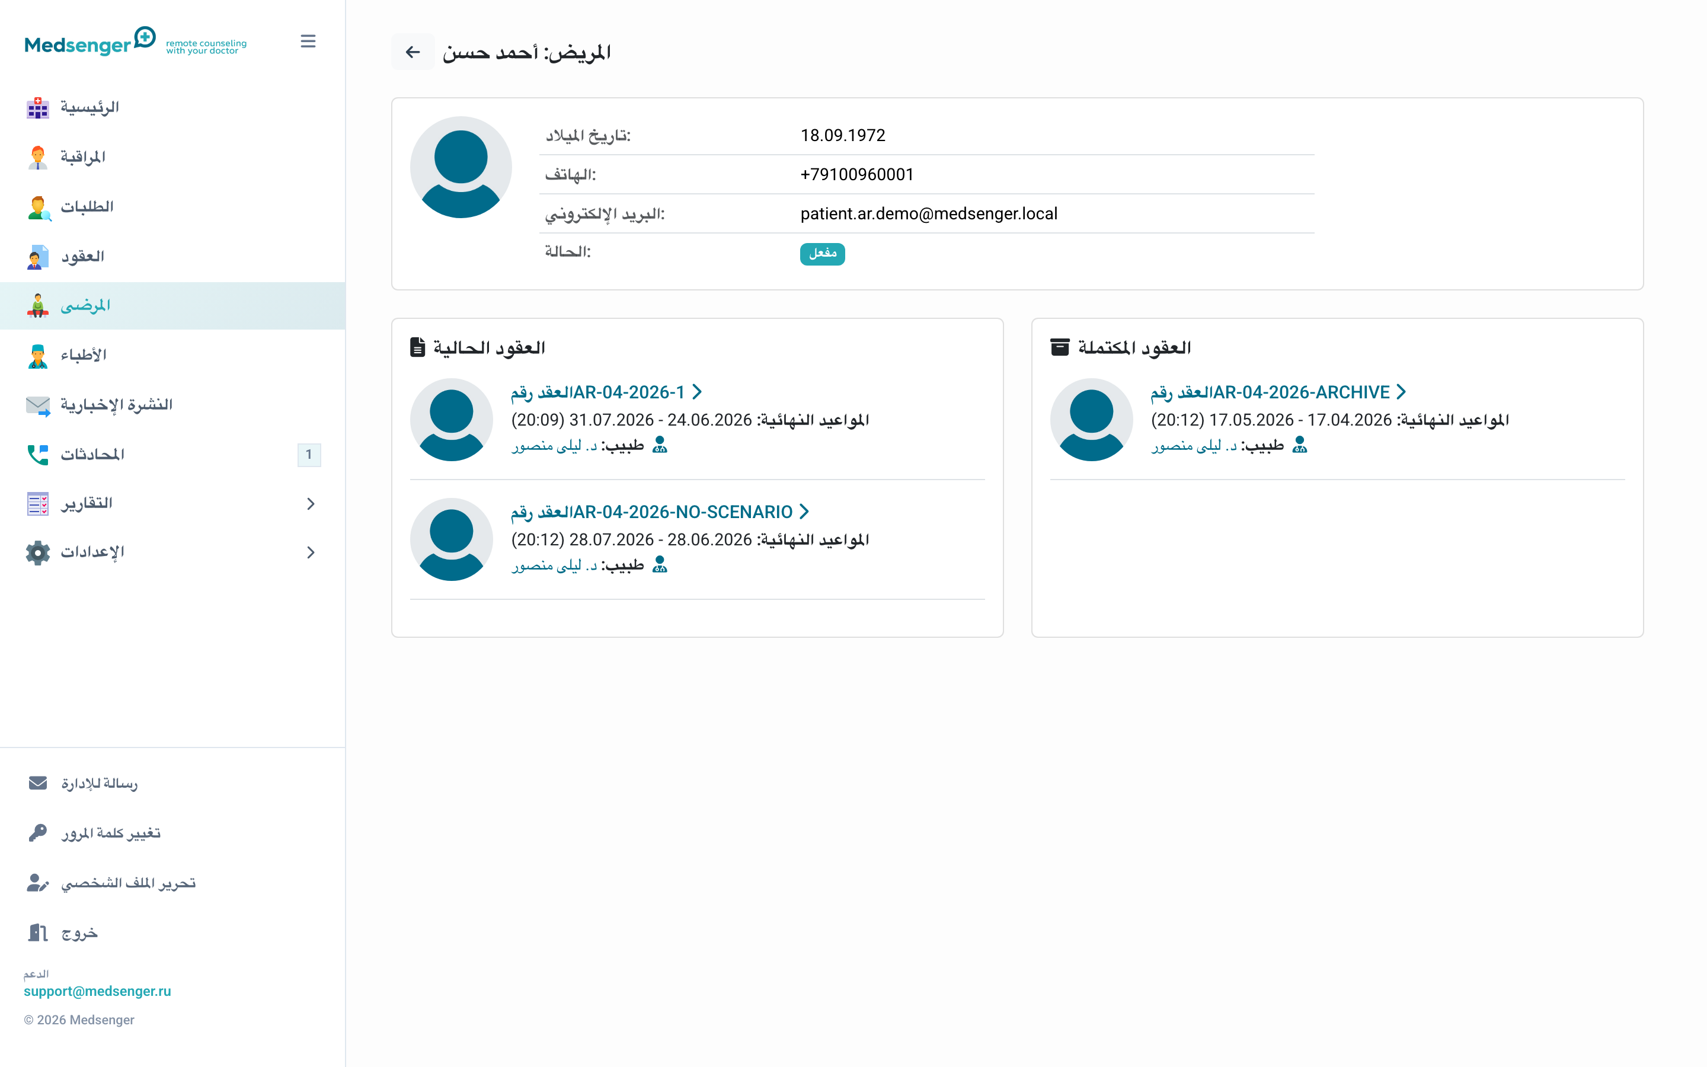Click the المحادثات phone icon
The width and height of the screenshot is (1707, 1067).
point(37,455)
